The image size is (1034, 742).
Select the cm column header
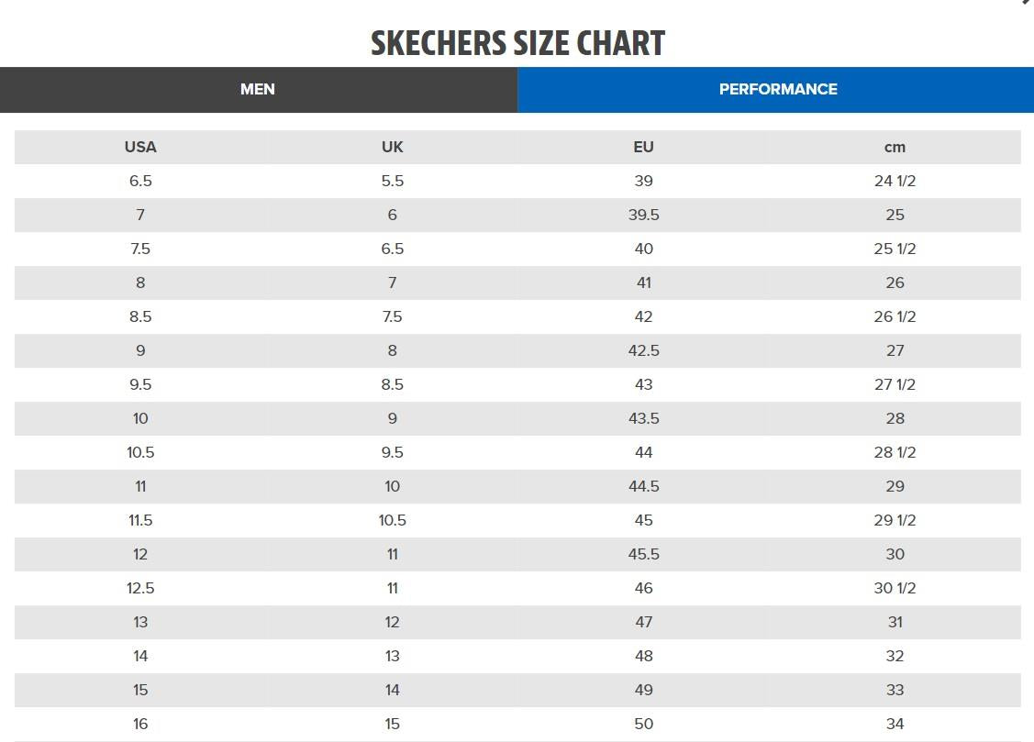895,147
